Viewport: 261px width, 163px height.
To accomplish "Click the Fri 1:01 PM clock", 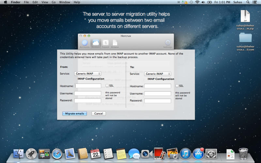I will click(x=222, y=2).
